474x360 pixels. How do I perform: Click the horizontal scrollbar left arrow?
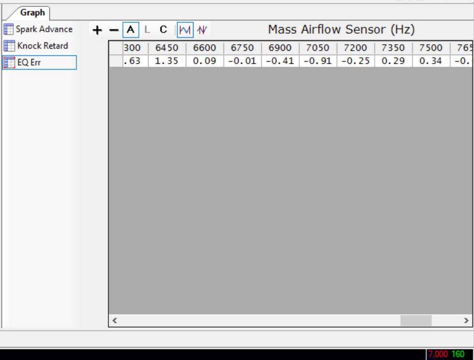point(115,320)
